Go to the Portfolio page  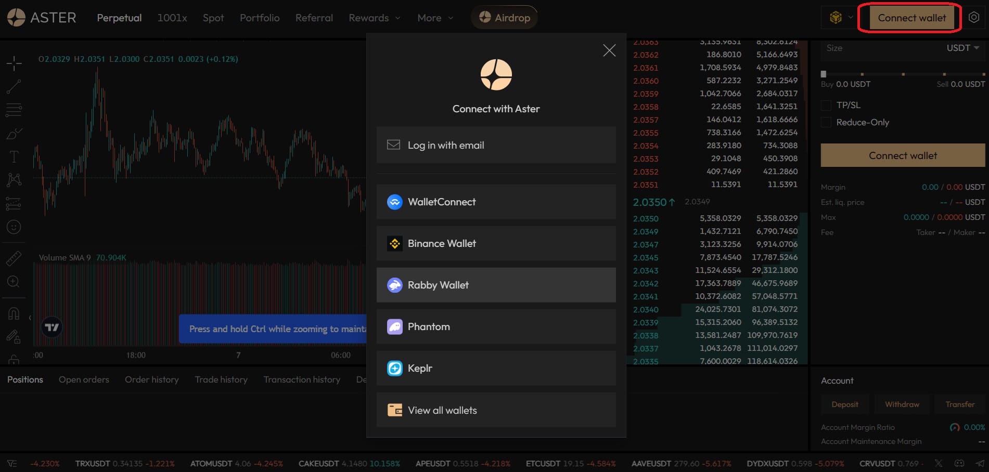(260, 18)
